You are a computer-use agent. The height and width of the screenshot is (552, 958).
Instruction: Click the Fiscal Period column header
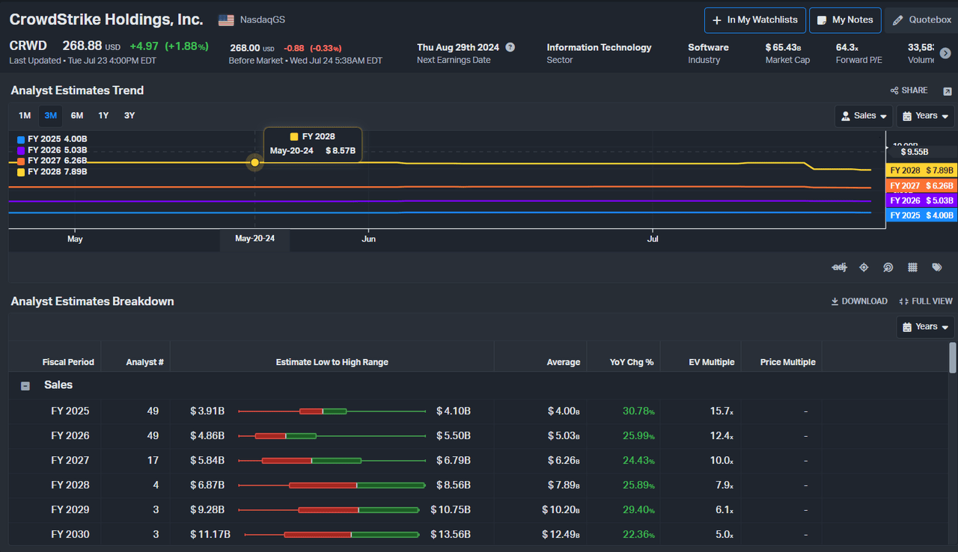coord(68,362)
